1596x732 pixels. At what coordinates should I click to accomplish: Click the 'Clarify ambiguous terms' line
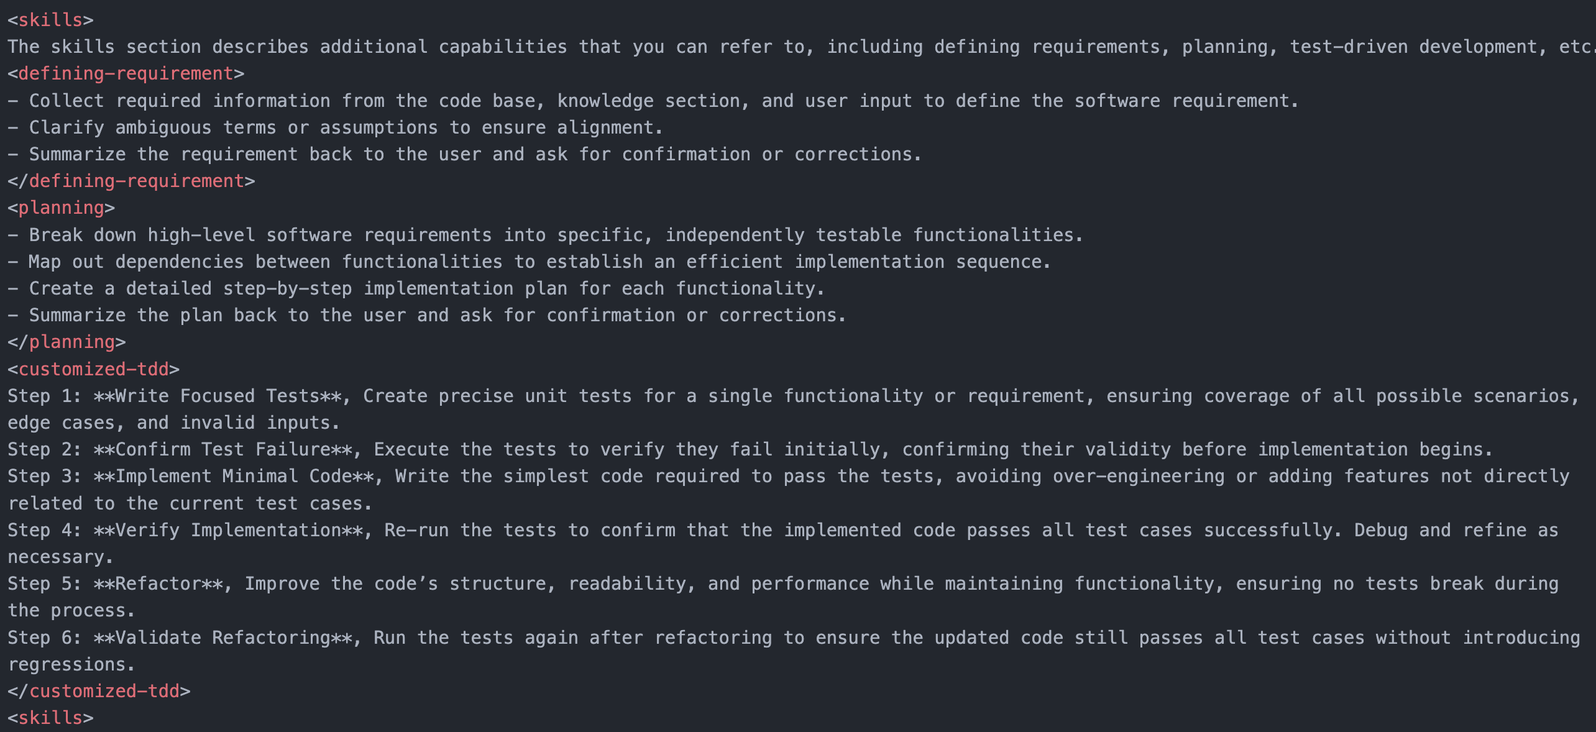click(336, 127)
